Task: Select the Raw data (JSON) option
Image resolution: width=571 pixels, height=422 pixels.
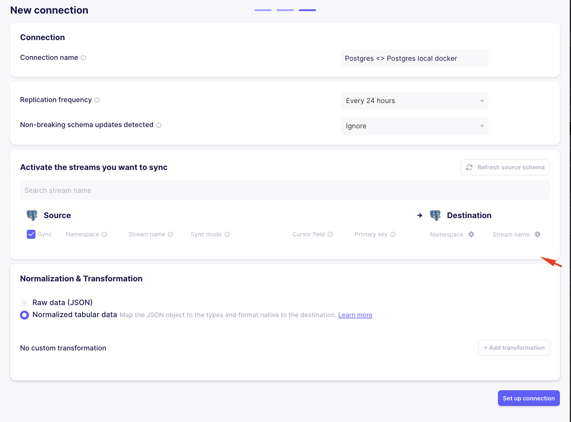Action: tap(24, 303)
